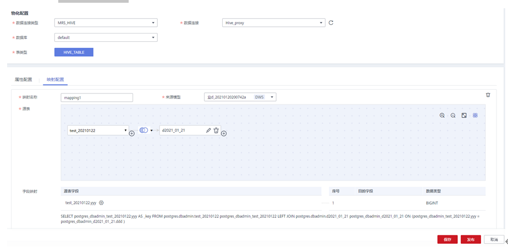The image size is (508, 247).
Task: Open the Hive_proxy data connection dropdown
Action: [274, 23]
